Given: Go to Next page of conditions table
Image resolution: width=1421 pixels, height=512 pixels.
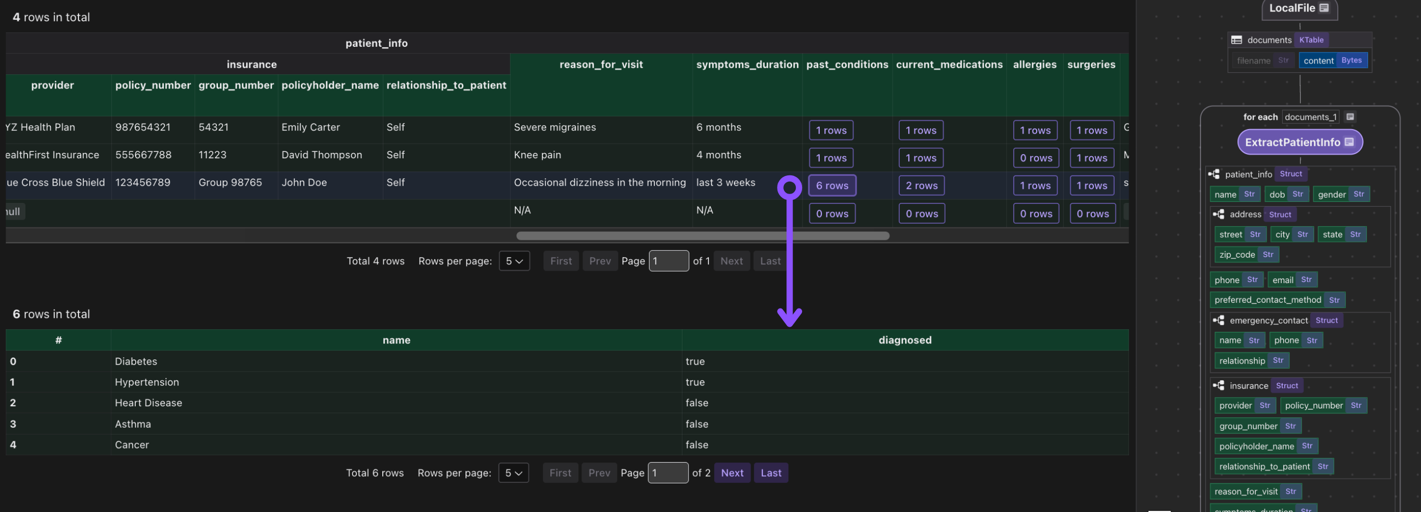Looking at the screenshot, I should click(732, 473).
